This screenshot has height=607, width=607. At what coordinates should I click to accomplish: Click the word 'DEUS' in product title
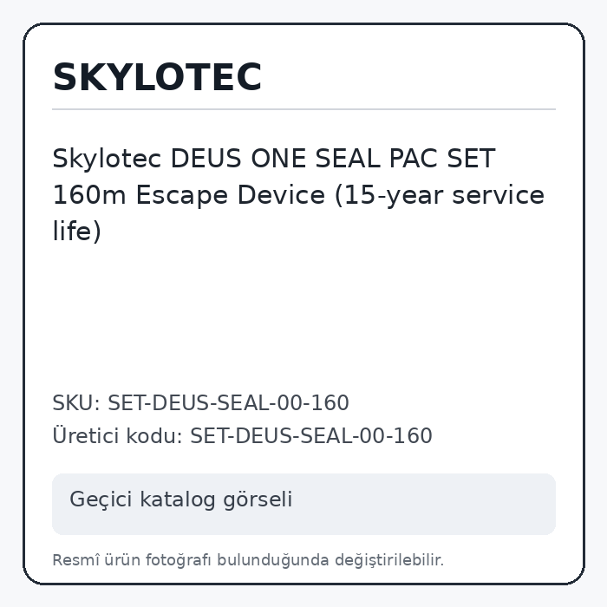point(206,159)
